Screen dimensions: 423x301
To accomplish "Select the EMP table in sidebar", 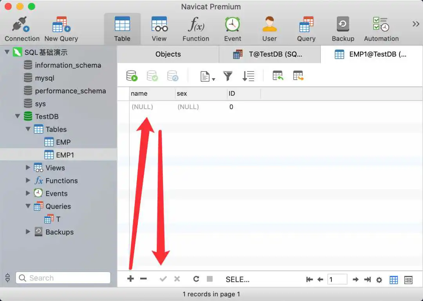I will [x=63, y=142].
